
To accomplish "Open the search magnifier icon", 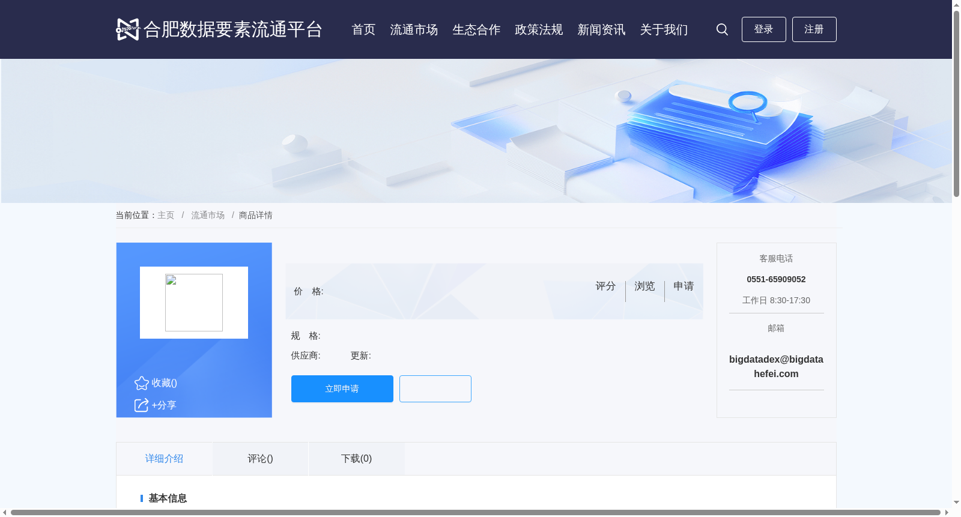I will point(722,29).
